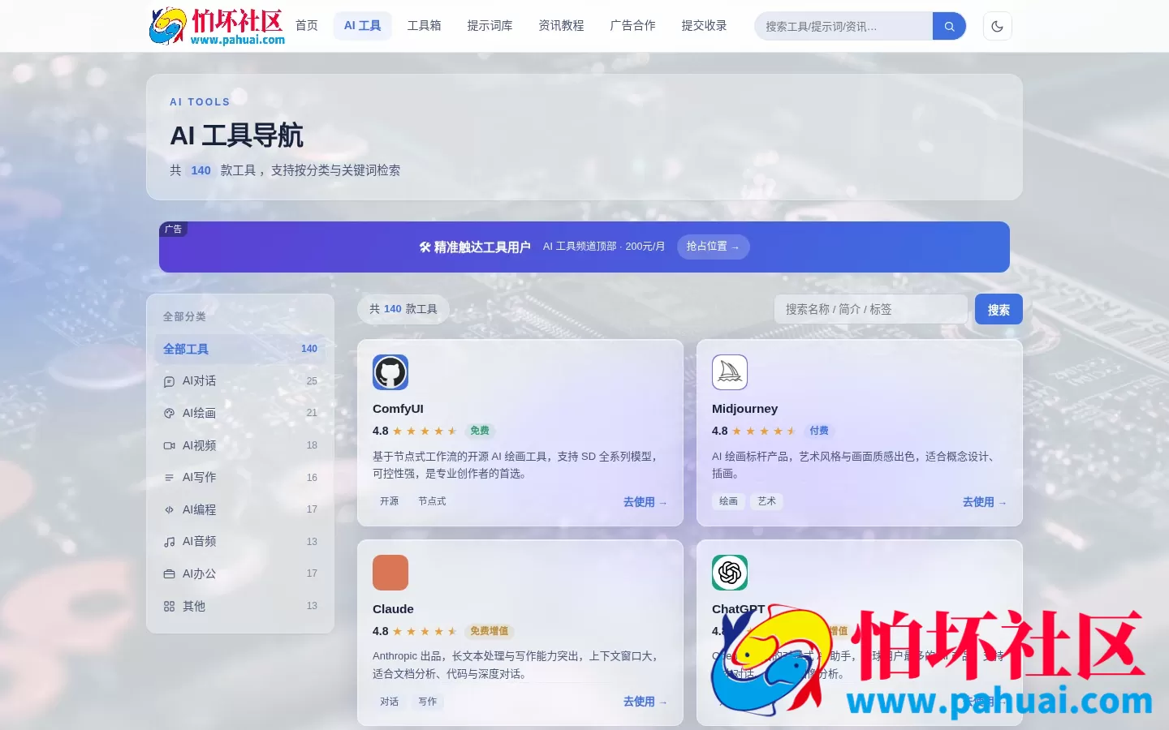The height and width of the screenshot is (730, 1169).
Task: Select the AI音频 music note icon
Action: tap(169, 542)
